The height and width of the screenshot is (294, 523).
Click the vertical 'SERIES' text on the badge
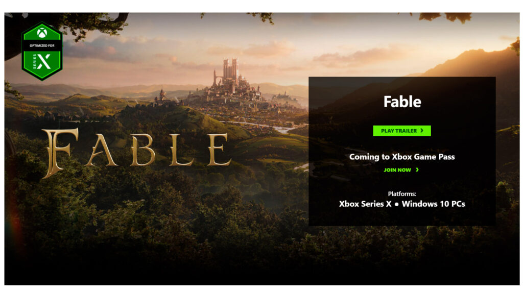(x=34, y=62)
